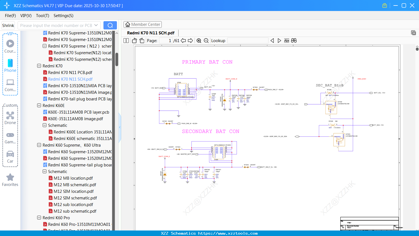Zoom out of the schematic
This screenshot has height=236, width=419.
[x=206, y=41]
